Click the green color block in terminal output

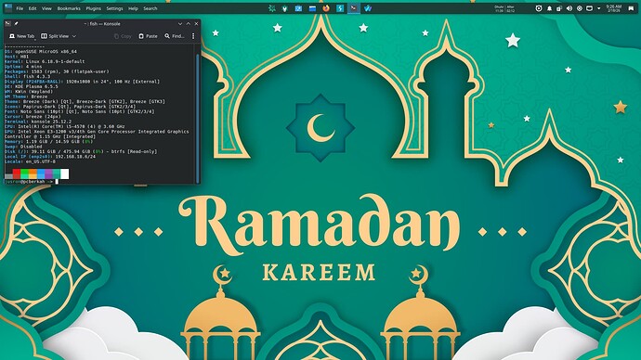coord(24,174)
